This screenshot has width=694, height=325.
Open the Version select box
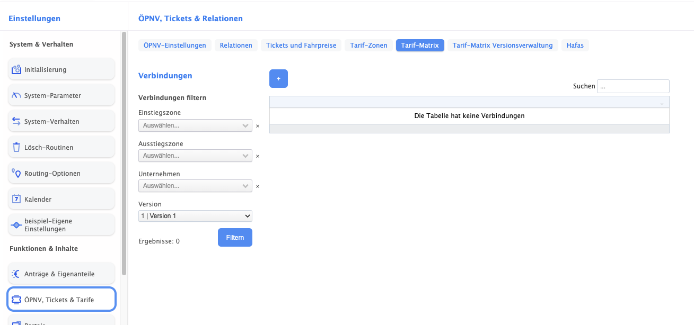coord(195,216)
